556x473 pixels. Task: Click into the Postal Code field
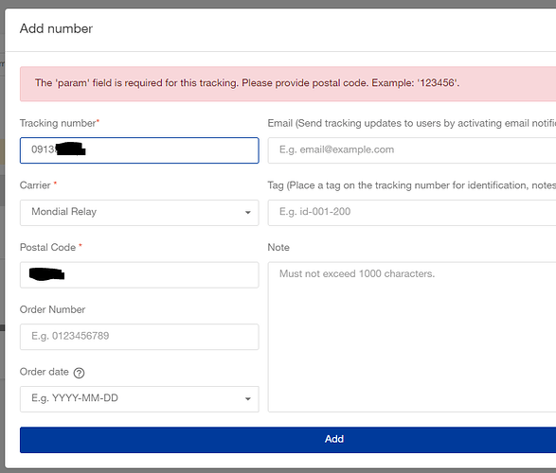pyautogui.click(x=139, y=274)
